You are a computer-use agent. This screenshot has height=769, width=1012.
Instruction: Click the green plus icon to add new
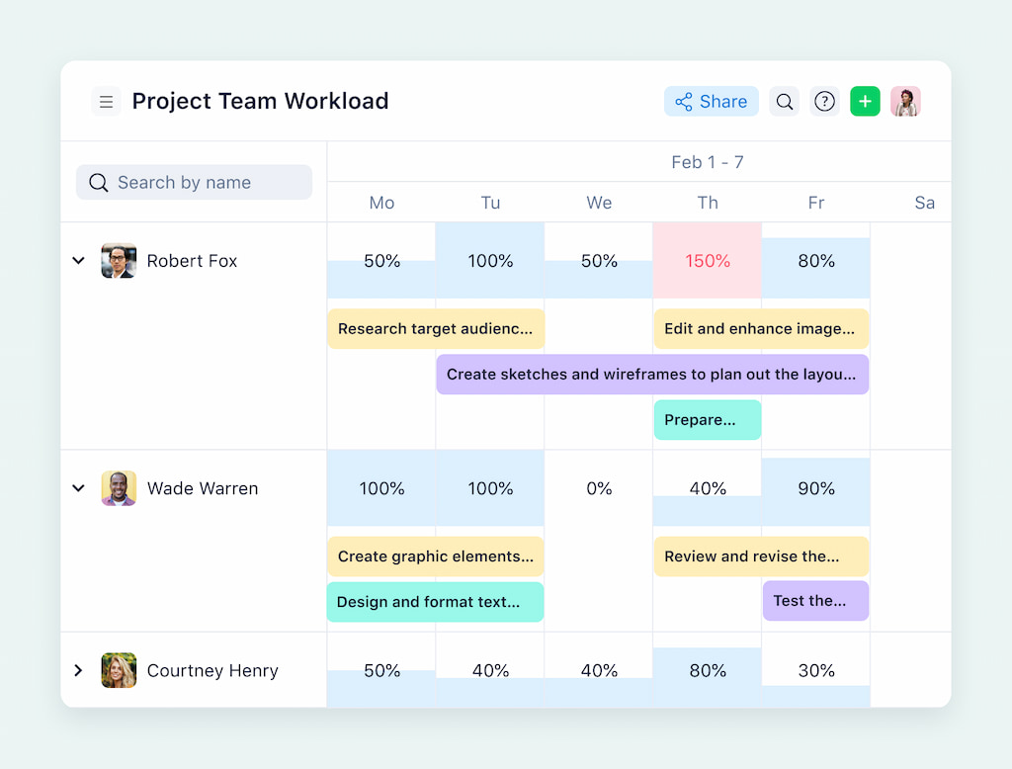865,101
